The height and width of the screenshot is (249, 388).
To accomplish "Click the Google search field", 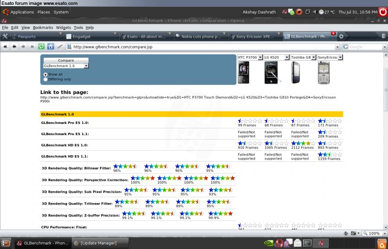I will [x=365, y=47].
